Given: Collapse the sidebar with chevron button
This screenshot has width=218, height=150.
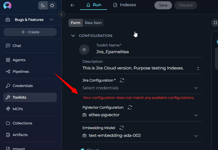Looking at the screenshot, I should (x=61, y=14).
